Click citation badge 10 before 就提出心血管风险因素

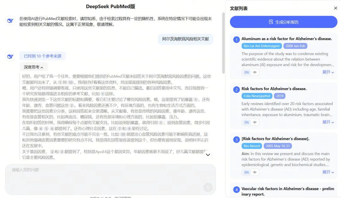[123, 135]
